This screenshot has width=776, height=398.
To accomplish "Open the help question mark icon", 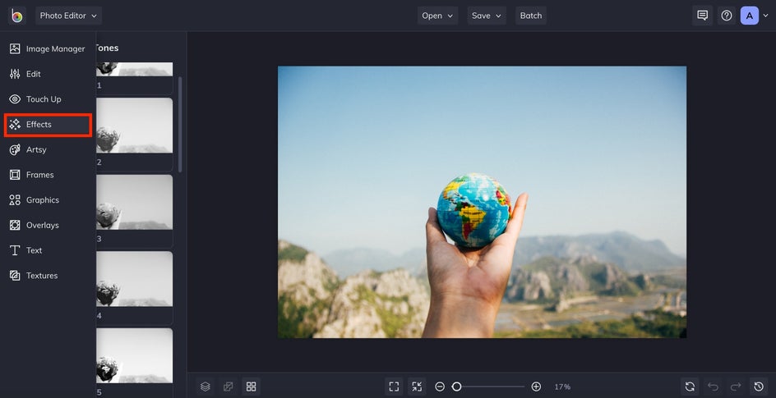I will click(x=727, y=16).
